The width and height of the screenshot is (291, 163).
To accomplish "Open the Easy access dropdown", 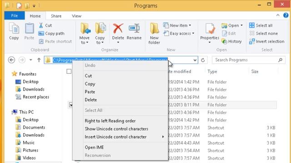I will 179,34.
